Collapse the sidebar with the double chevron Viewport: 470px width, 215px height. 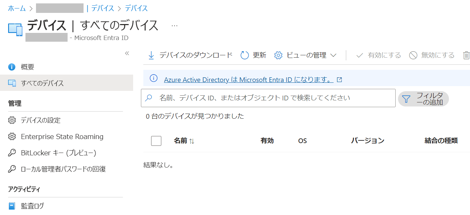(x=127, y=53)
